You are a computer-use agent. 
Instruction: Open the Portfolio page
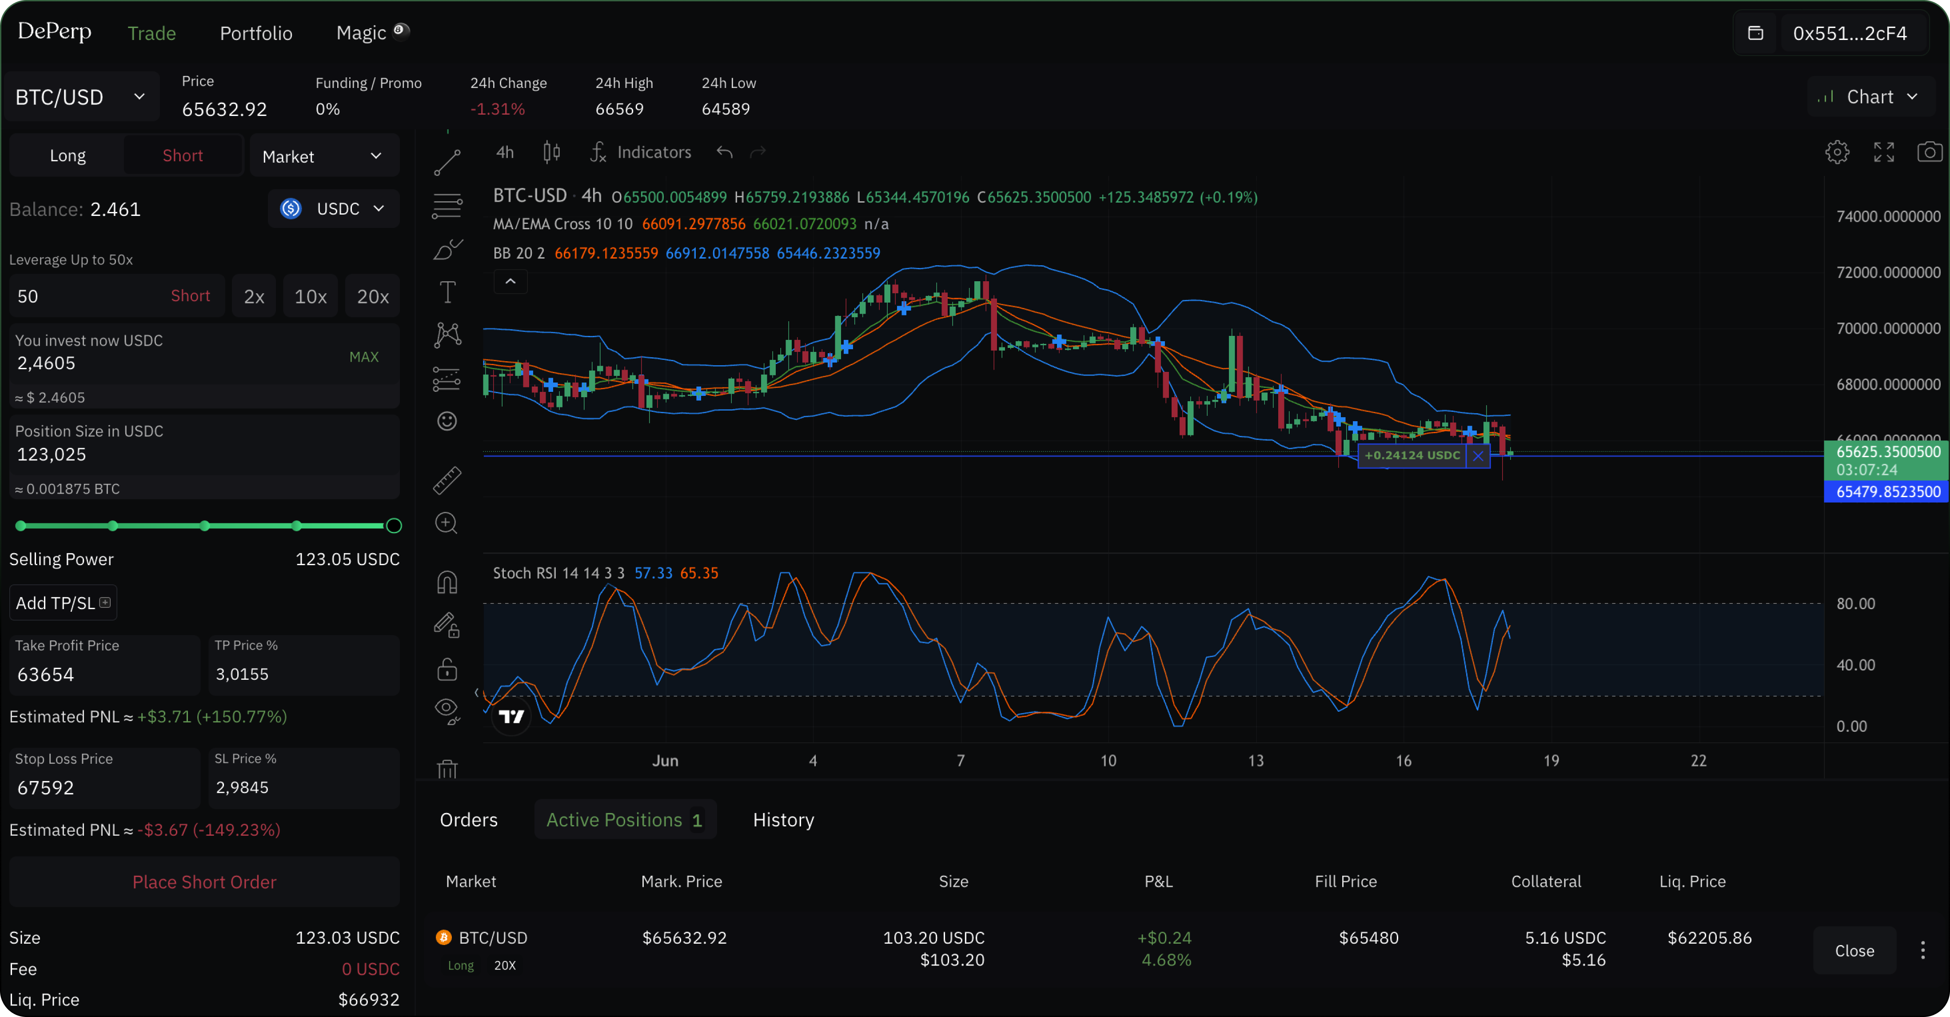256,32
